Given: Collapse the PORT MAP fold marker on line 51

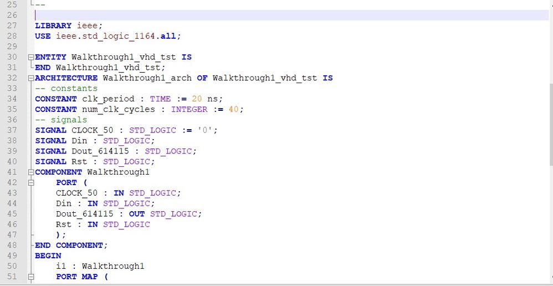Looking at the screenshot, I should [x=31, y=277].
